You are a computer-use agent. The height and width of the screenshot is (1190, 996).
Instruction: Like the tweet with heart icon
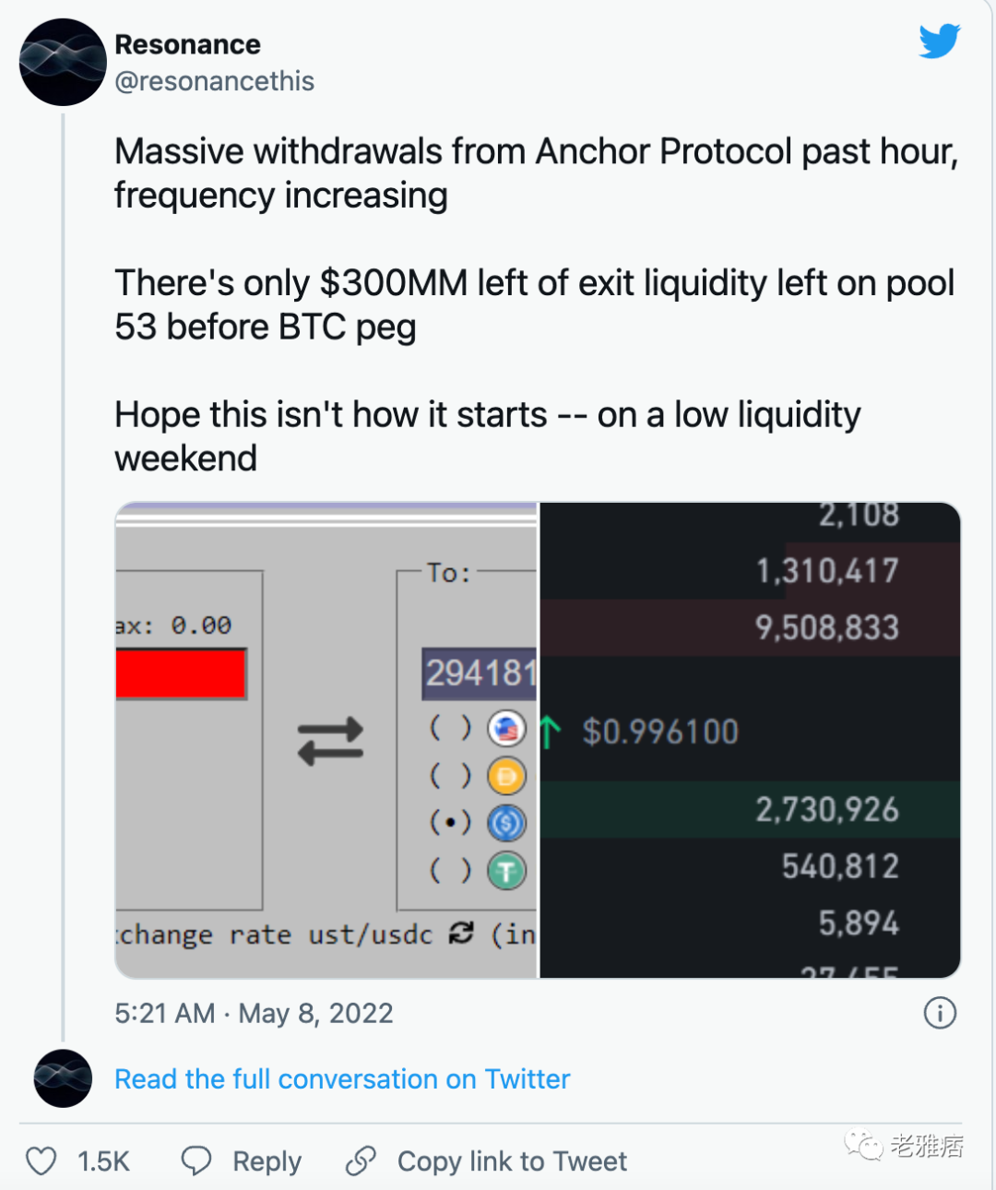coord(41,1160)
